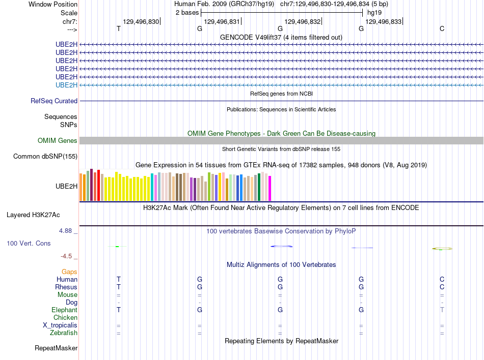Click the "2 bases" scale label

pyautogui.click(x=187, y=13)
